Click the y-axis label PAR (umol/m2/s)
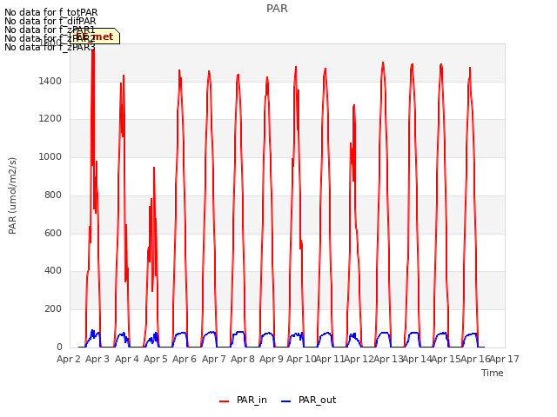Screen dimensions: 557x417 click(x=12, y=195)
